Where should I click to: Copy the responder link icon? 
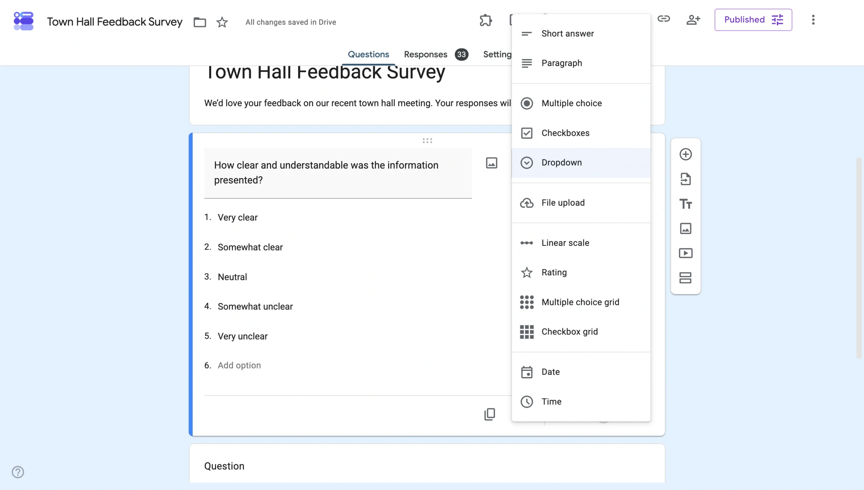664,19
